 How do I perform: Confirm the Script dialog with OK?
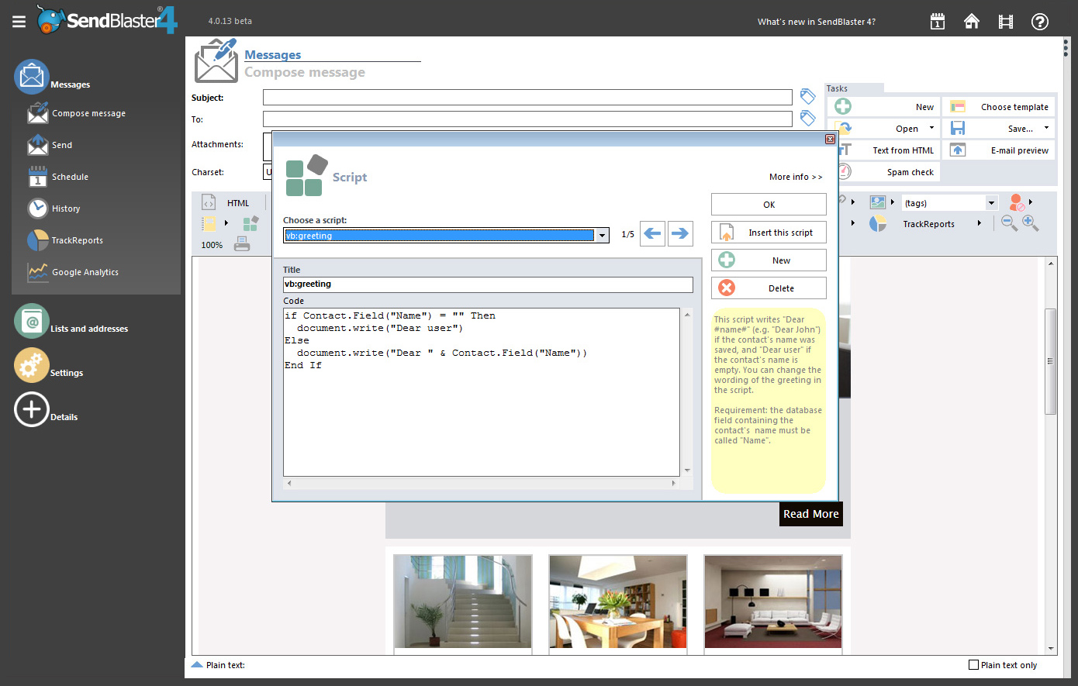769,205
